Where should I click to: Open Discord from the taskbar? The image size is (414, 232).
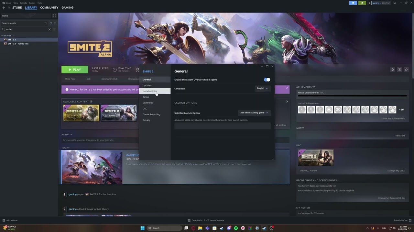point(229,228)
